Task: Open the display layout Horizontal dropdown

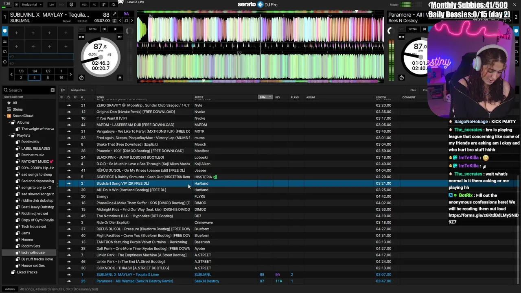Action: pyautogui.click(x=32, y=4)
